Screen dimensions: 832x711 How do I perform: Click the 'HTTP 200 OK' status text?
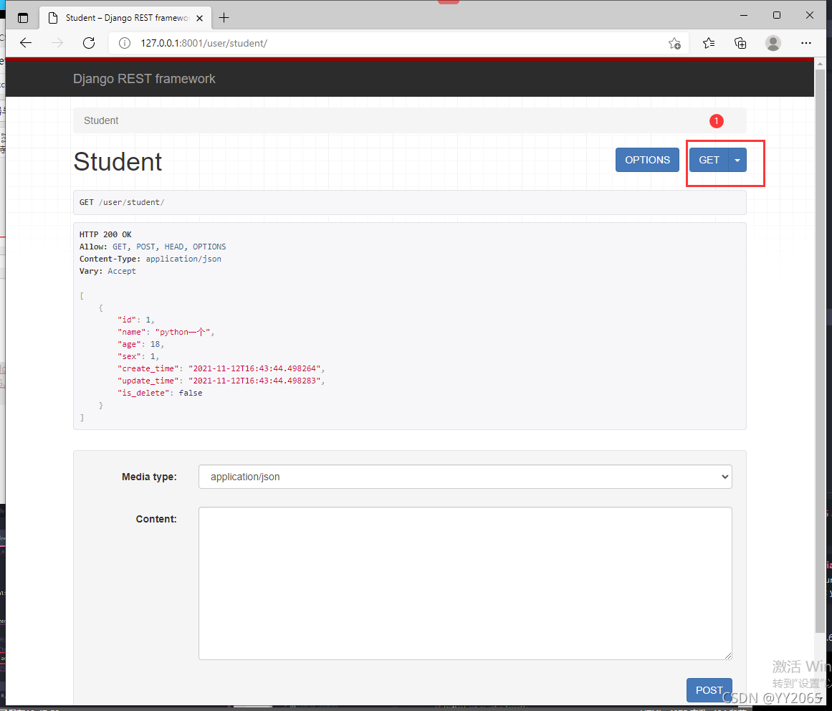point(105,234)
